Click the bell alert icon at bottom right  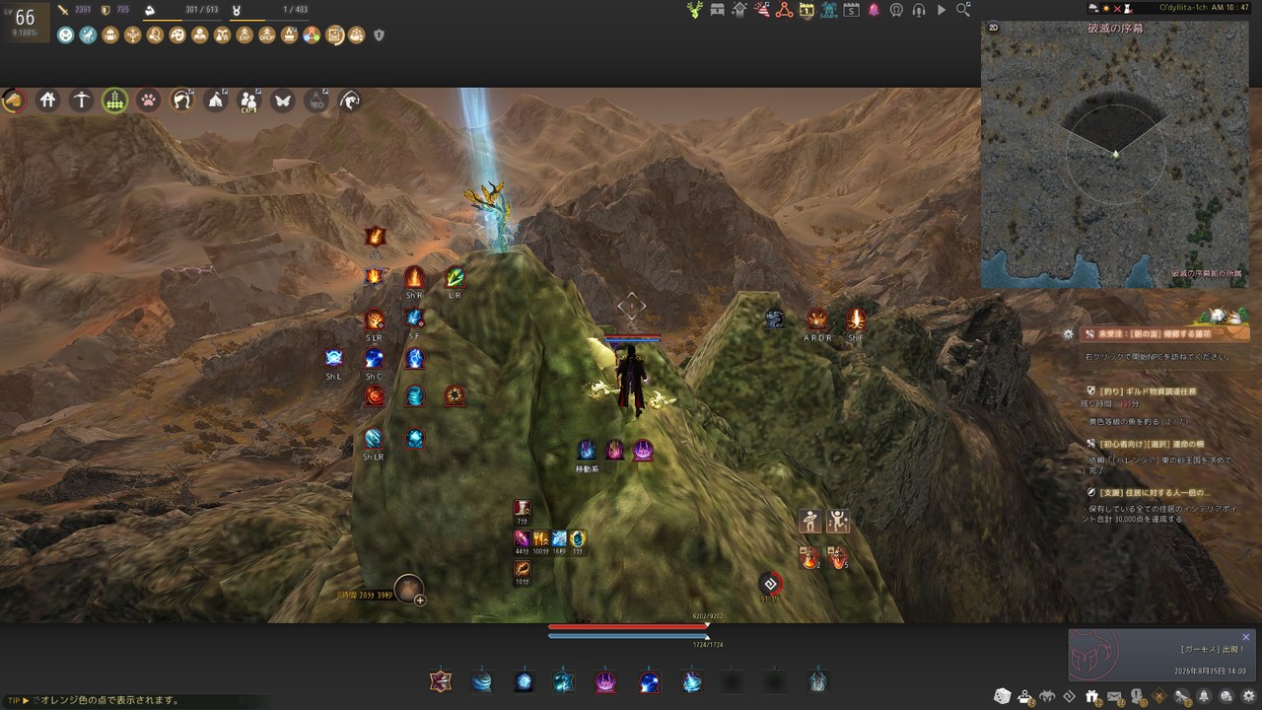click(1204, 697)
